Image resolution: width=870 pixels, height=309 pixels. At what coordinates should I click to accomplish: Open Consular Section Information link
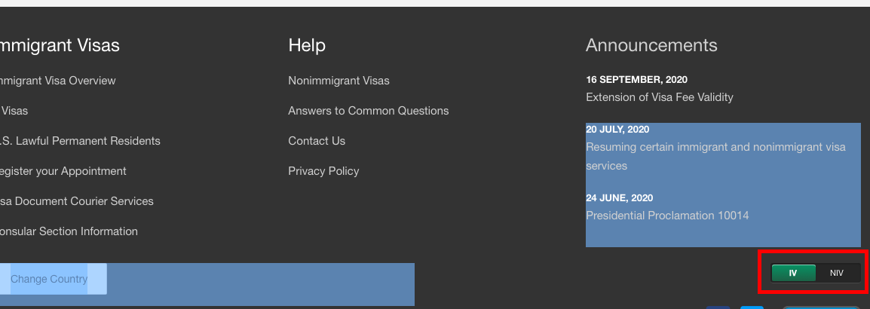69,231
